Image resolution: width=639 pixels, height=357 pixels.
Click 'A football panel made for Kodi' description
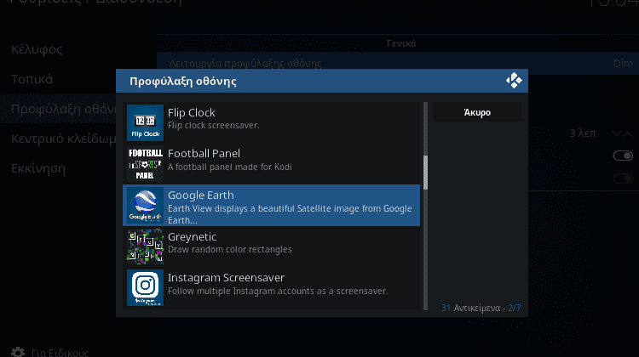(x=230, y=167)
